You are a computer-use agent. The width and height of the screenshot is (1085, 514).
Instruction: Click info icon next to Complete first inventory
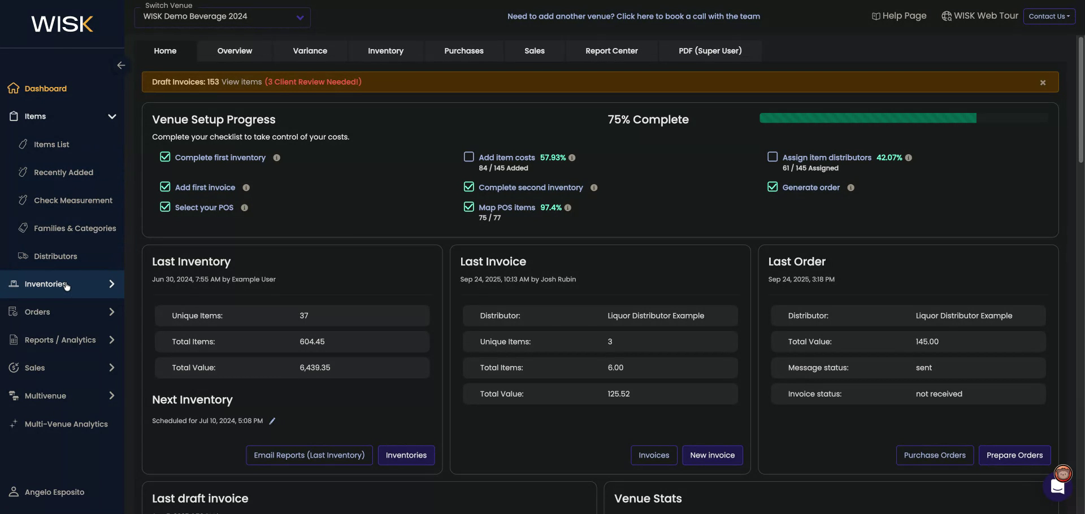[x=277, y=158]
